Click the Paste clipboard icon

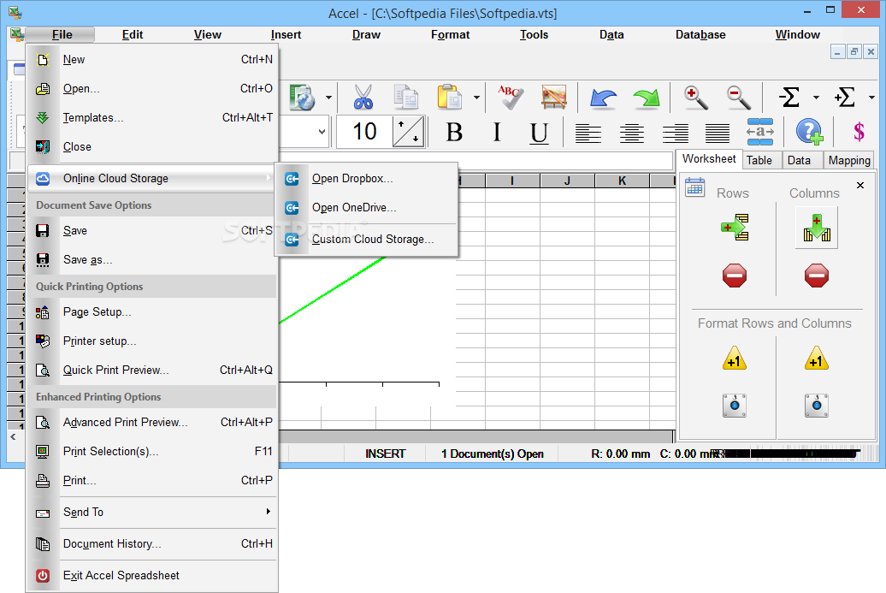pyautogui.click(x=450, y=98)
